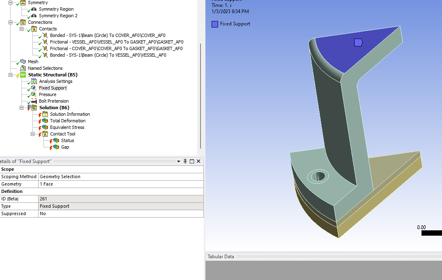Click the Fixed Support flag label on model
Image resolution: width=442 pixels, height=280 pixels.
(x=358, y=43)
